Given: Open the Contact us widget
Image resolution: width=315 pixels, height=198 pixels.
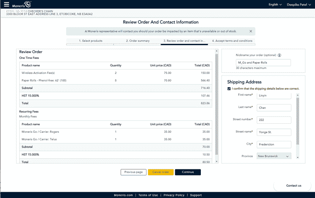Looking at the screenshot, I should tap(294, 185).
